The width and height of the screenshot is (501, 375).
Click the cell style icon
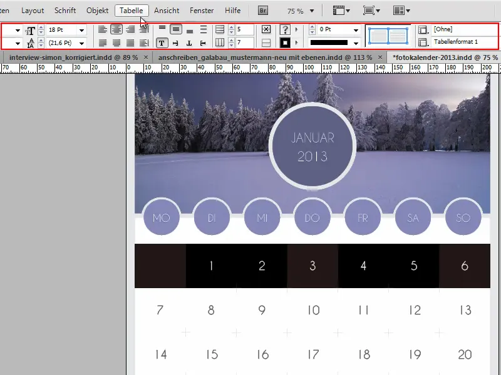(x=423, y=29)
